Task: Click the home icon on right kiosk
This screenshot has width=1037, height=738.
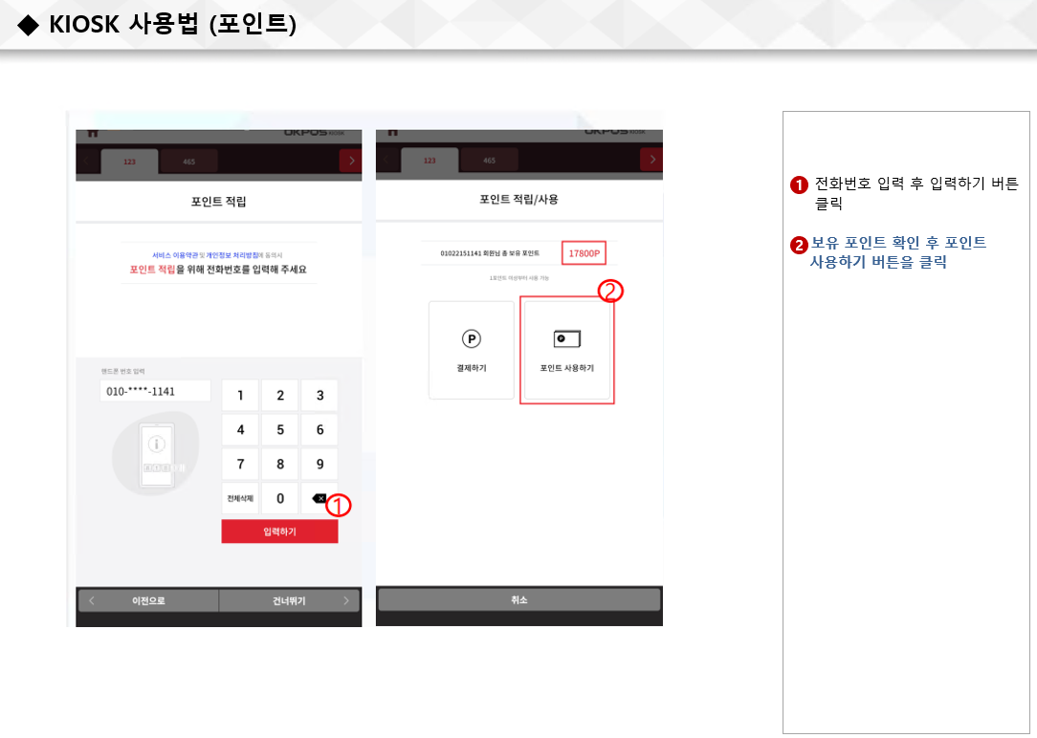Action: pyautogui.click(x=393, y=133)
